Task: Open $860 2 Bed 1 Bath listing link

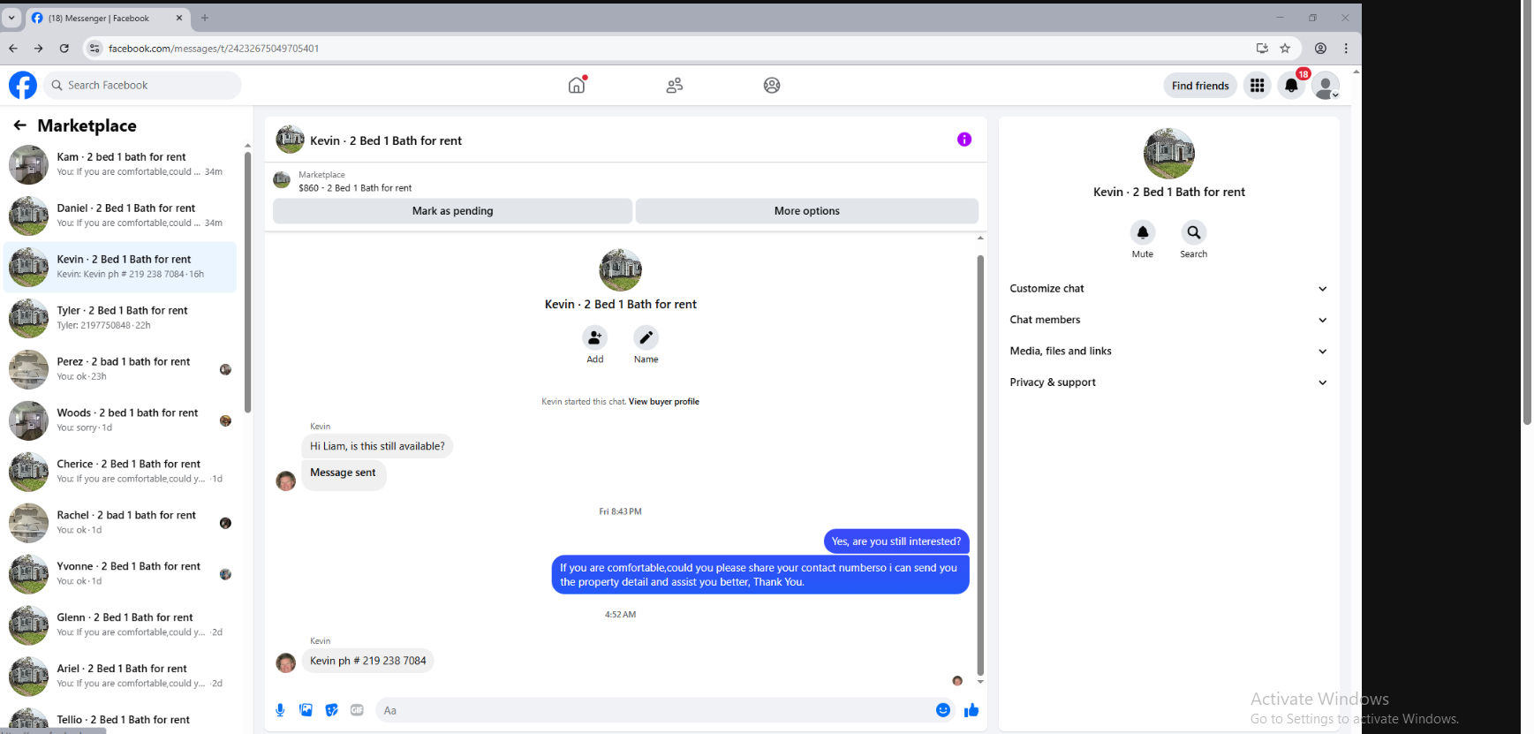Action: point(355,188)
